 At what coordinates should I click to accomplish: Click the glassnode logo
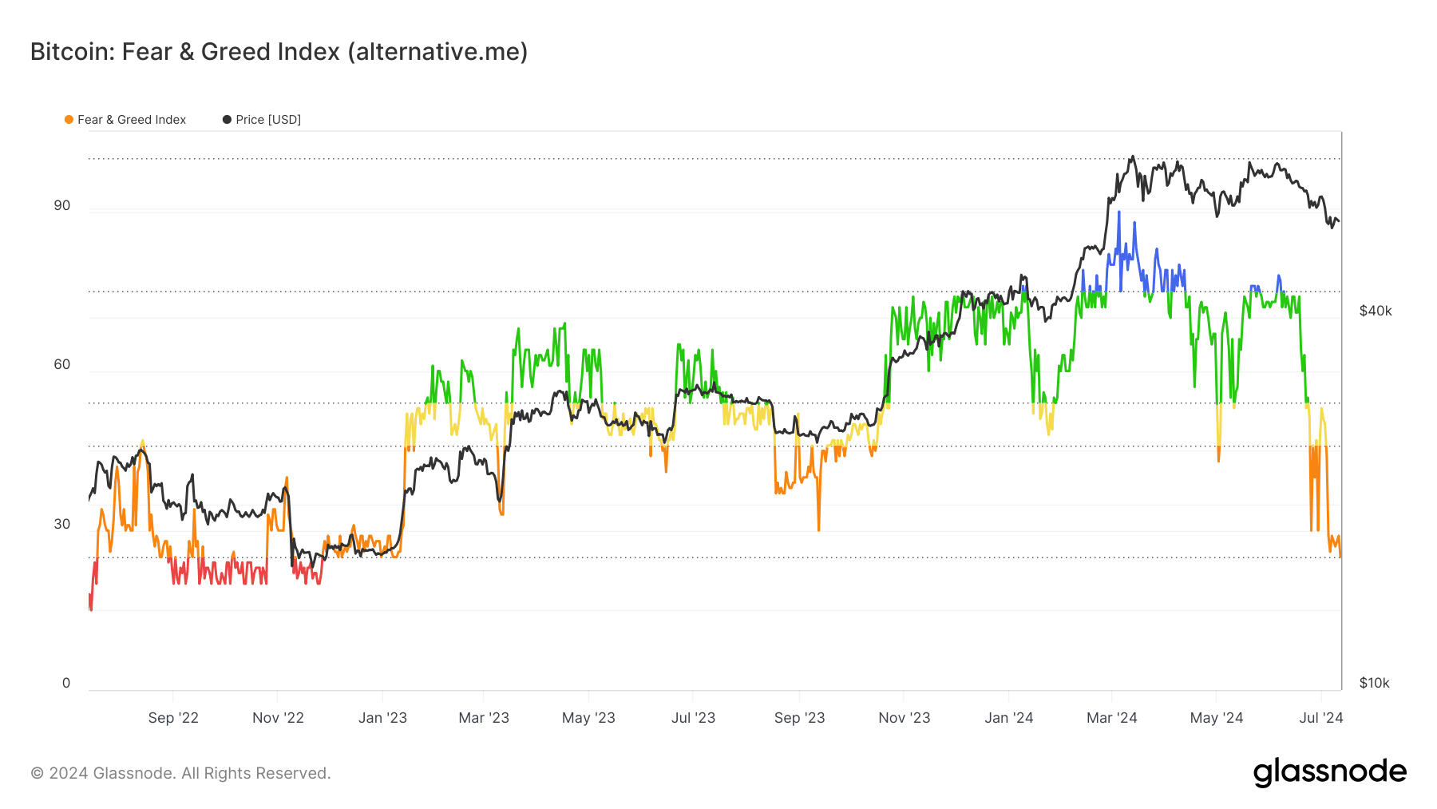[1330, 772]
